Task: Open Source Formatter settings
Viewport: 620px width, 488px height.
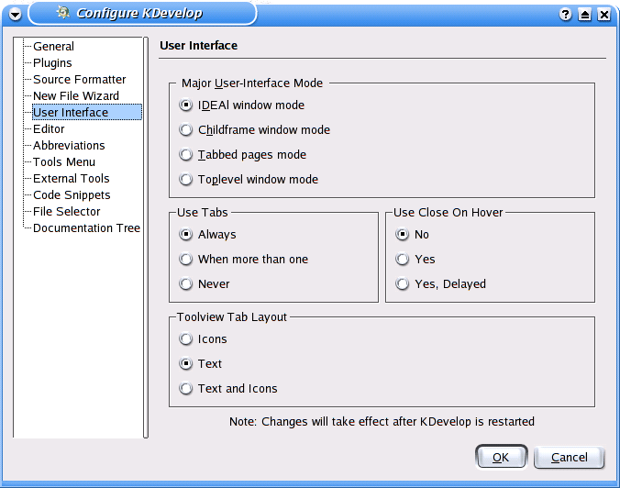Action: (x=79, y=80)
